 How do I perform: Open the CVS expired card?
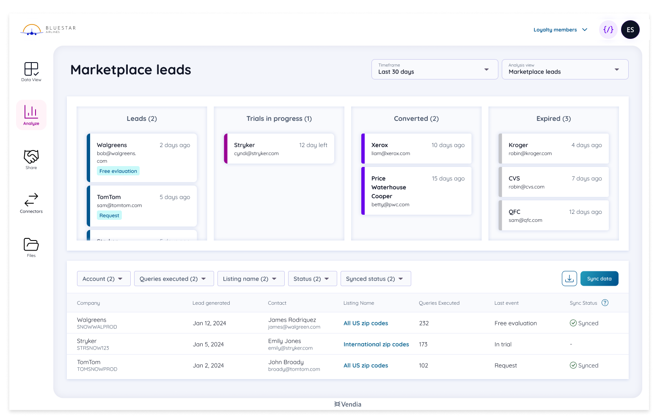point(554,182)
